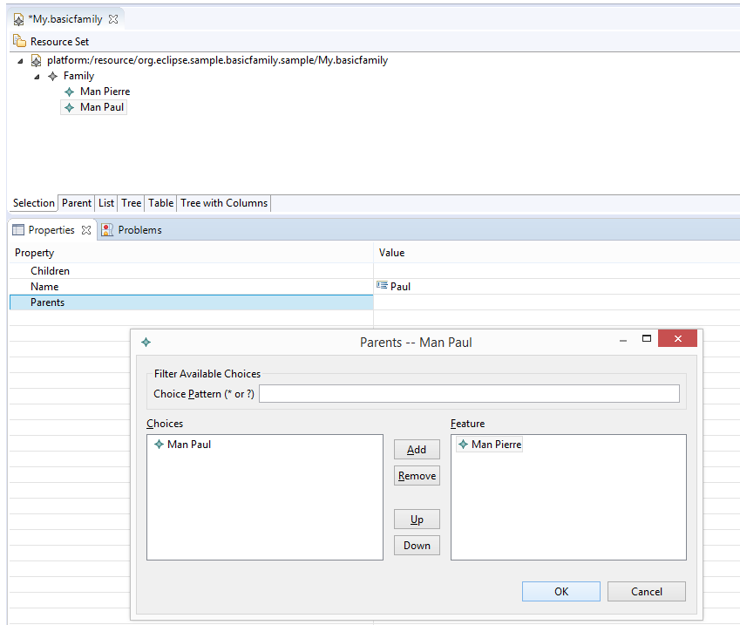740x625 pixels.
Task: Select Man Paul in Choices list
Action: [x=183, y=445]
